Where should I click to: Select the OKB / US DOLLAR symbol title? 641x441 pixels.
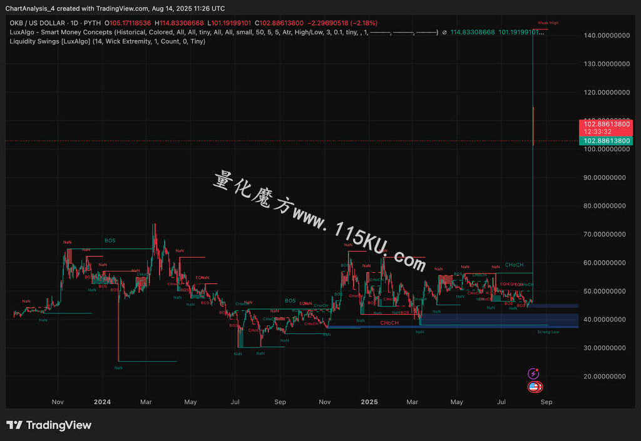point(37,23)
